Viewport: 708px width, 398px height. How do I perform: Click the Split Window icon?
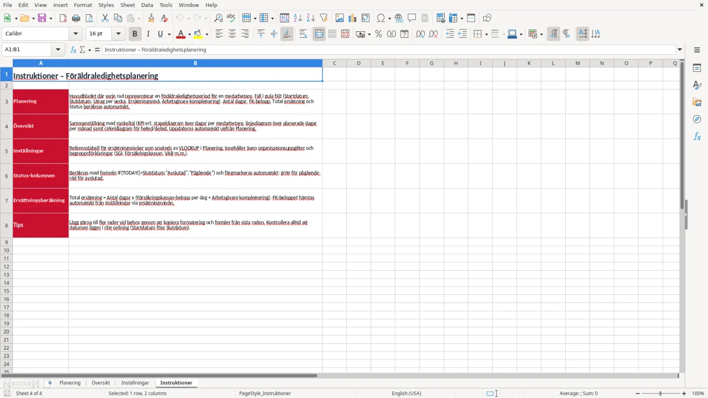(471, 18)
